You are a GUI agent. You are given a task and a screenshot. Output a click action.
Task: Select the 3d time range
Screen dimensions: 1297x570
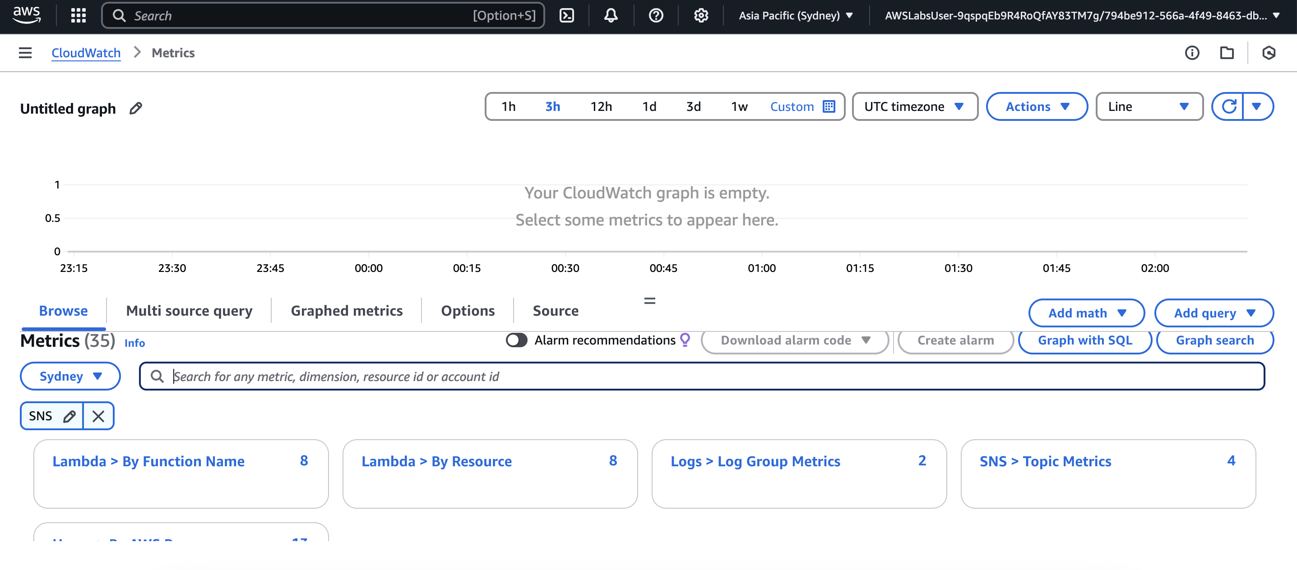[x=693, y=107]
